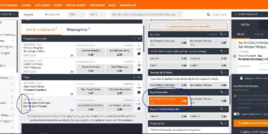Open more markets arrow for Houston Astros match
Image resolution: width=268 pixels, height=134 pixels.
[x=139, y=62]
